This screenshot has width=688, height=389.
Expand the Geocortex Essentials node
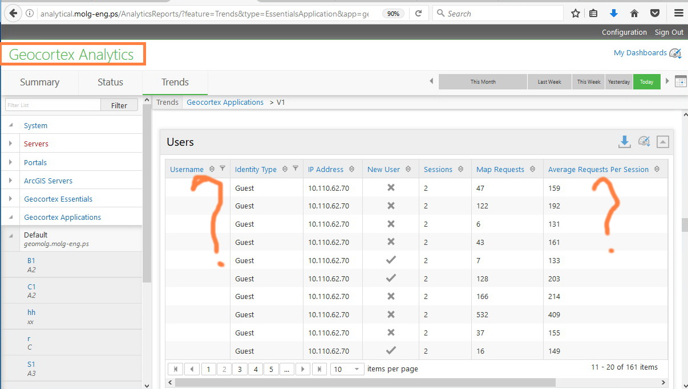tap(11, 199)
